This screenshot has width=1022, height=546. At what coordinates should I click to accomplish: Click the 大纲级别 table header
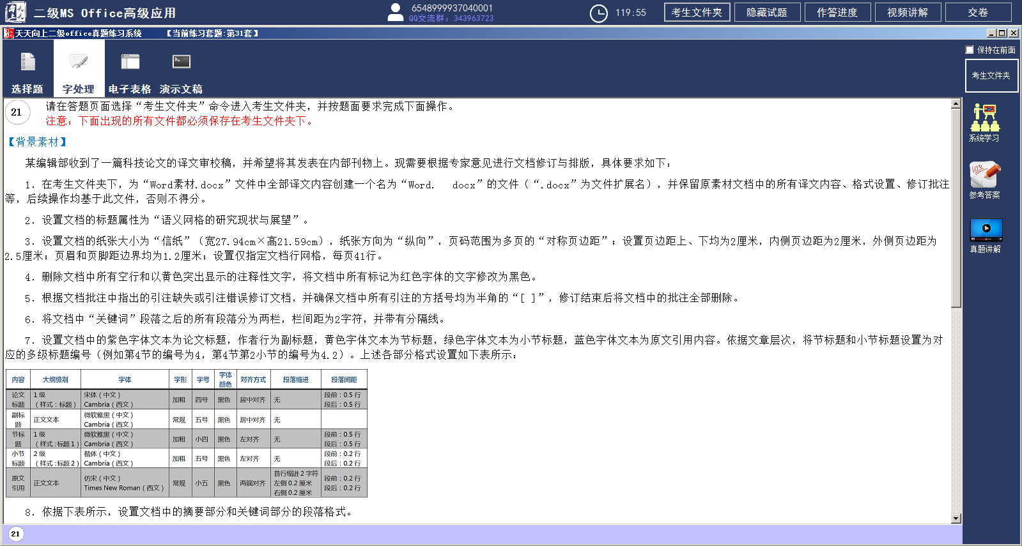coord(56,380)
